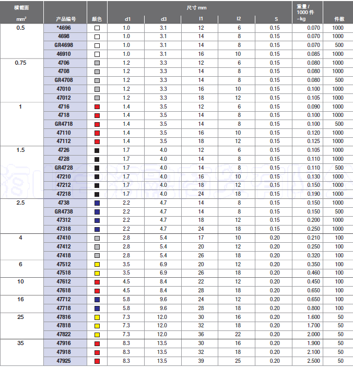Select the 尺寸 mm header
Screen dimensions: 353x367
click(199, 8)
